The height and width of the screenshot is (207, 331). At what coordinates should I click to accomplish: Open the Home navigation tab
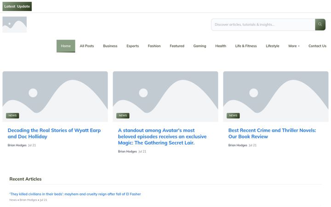point(66,46)
